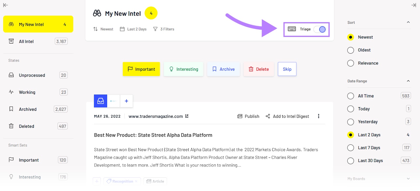Select the Oldest sort option
Viewport: 420px width, 191px height.
351,50
